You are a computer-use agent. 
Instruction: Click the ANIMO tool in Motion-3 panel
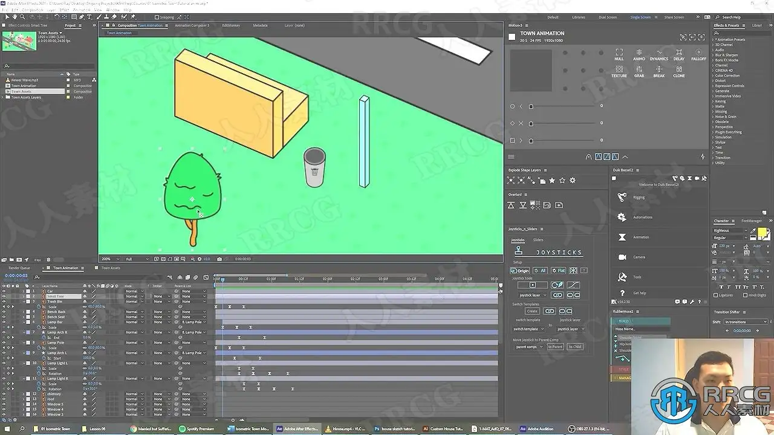pos(639,54)
